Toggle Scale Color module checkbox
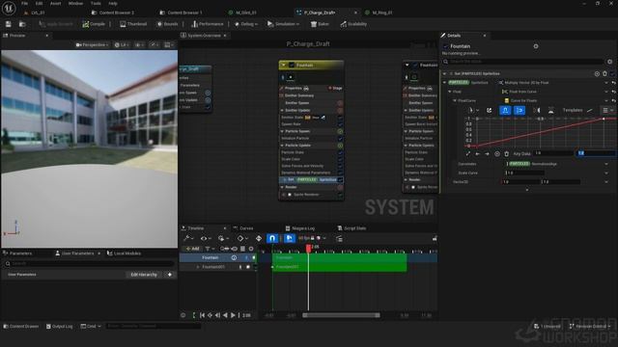The height and width of the screenshot is (347, 618). point(340,159)
